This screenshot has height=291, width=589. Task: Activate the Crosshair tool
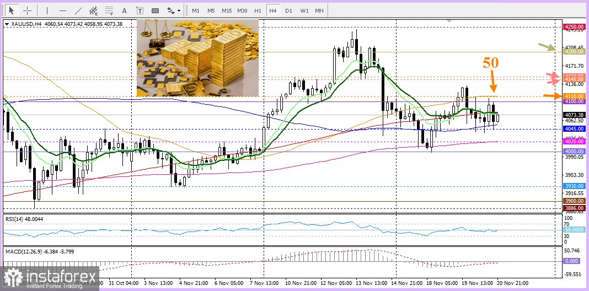(x=28, y=10)
